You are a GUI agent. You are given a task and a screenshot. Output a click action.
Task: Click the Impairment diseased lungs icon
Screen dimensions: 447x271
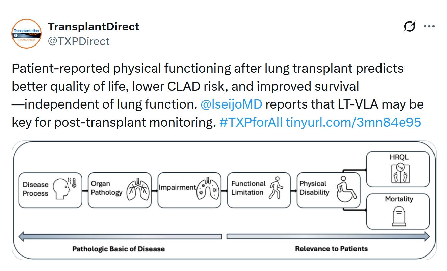click(x=208, y=190)
